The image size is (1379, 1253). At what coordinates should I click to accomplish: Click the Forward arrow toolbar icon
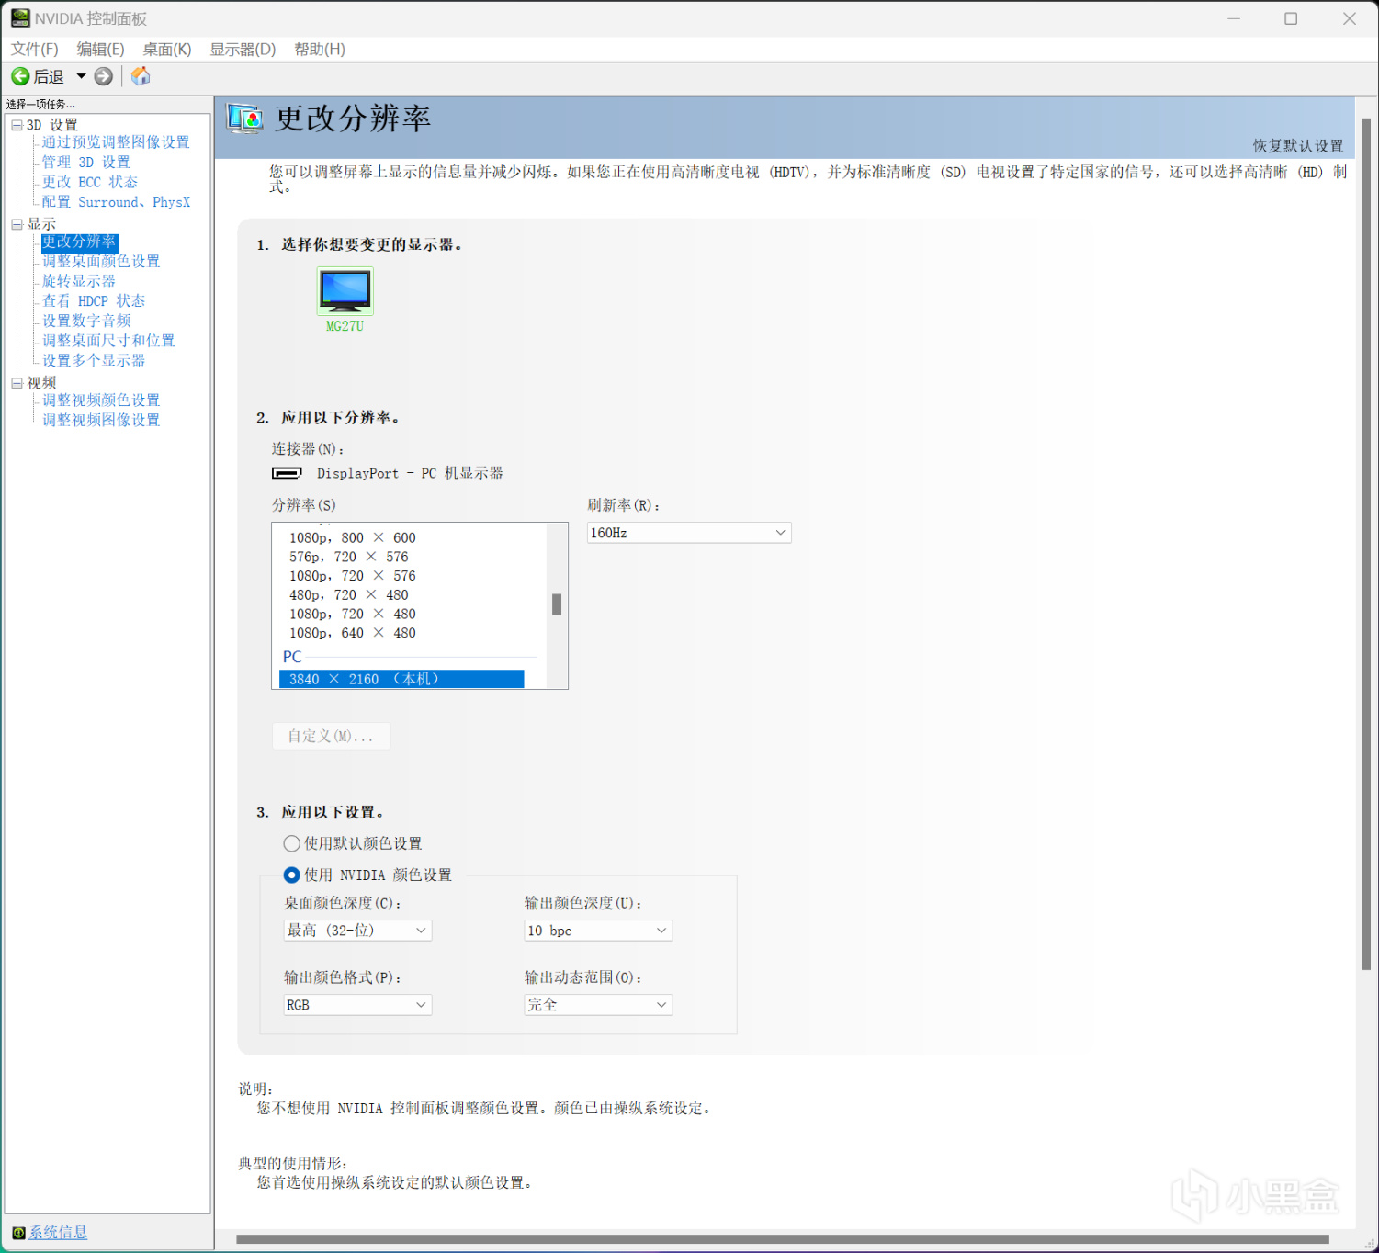click(104, 76)
